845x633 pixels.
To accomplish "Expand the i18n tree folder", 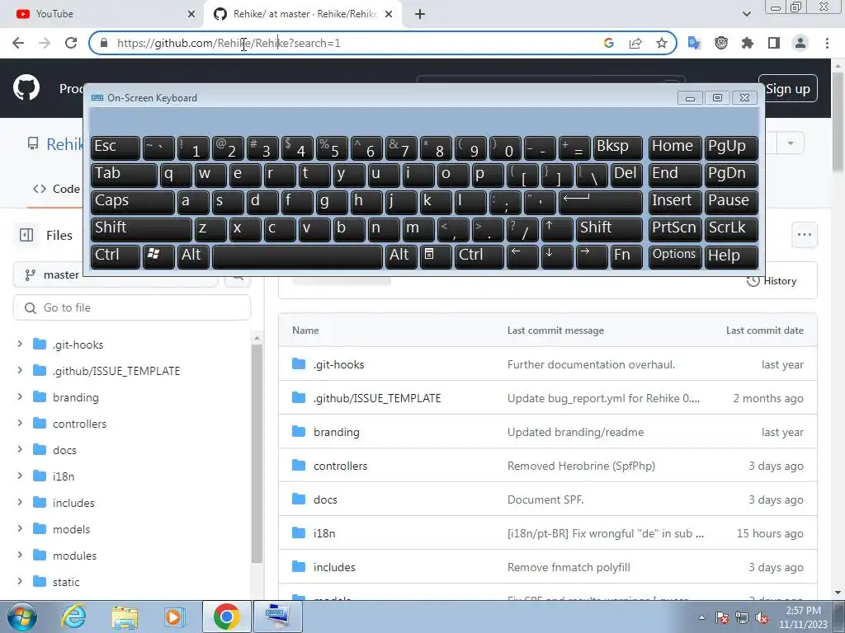I will click(20, 476).
